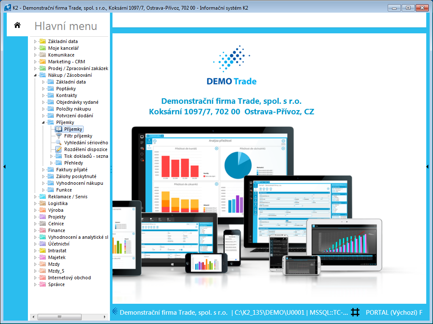Image resolution: width=433 pixels, height=324 pixels.
Task: Click the left panel collapse arrow
Action: point(4,166)
